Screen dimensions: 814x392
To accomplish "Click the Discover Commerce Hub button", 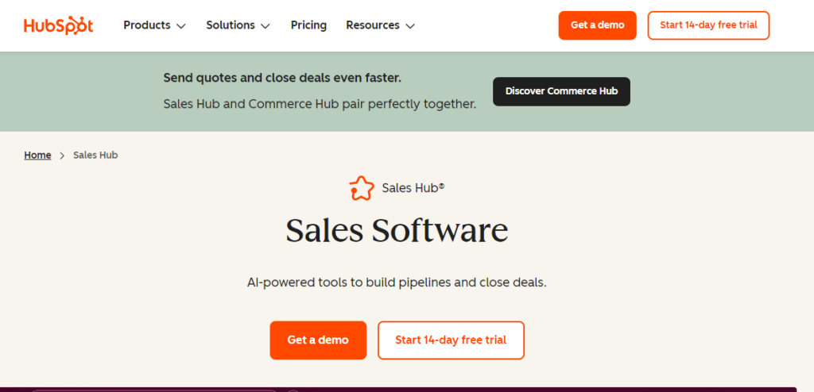I will tap(562, 92).
